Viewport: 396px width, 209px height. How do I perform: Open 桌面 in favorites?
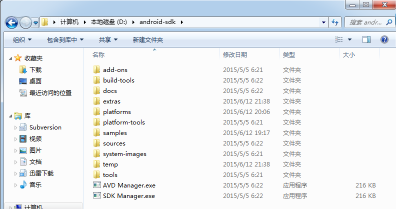pos(35,81)
